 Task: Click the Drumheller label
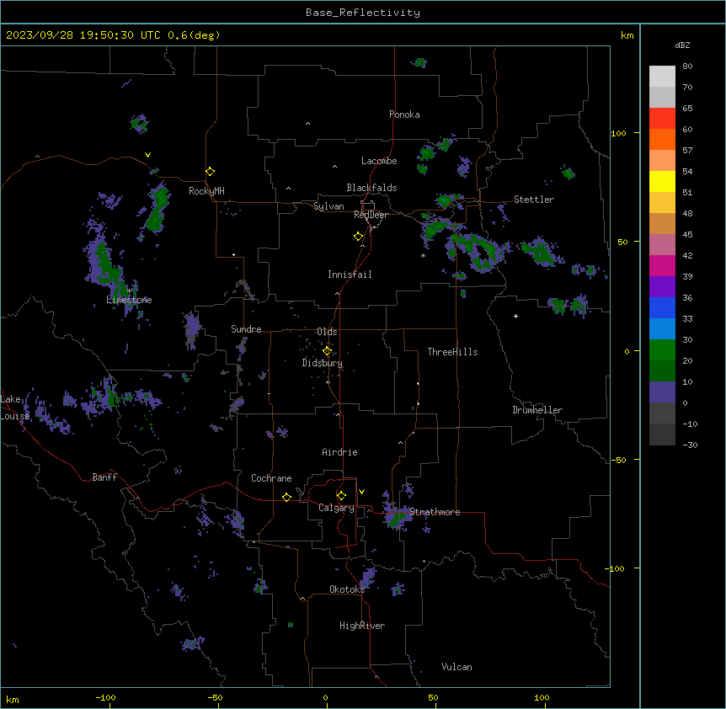pos(537,410)
